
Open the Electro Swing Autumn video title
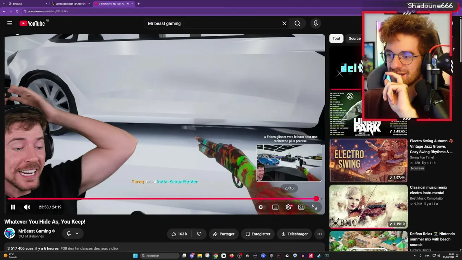tap(431, 146)
